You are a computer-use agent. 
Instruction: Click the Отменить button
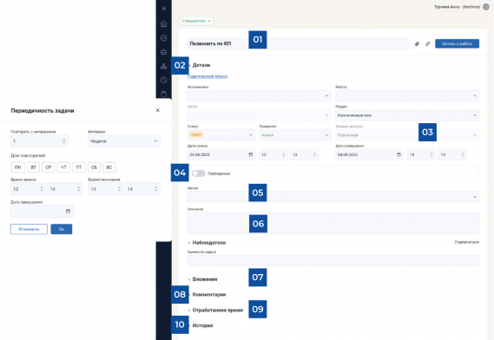[x=29, y=229]
